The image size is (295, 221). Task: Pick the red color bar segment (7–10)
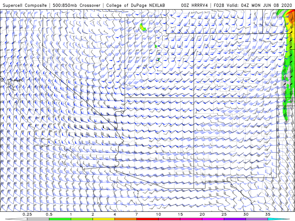click(x=147, y=219)
